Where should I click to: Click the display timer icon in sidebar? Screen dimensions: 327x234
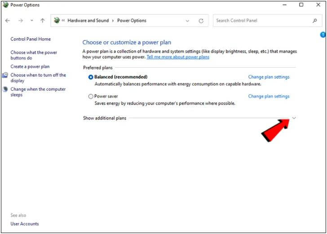[5, 75]
